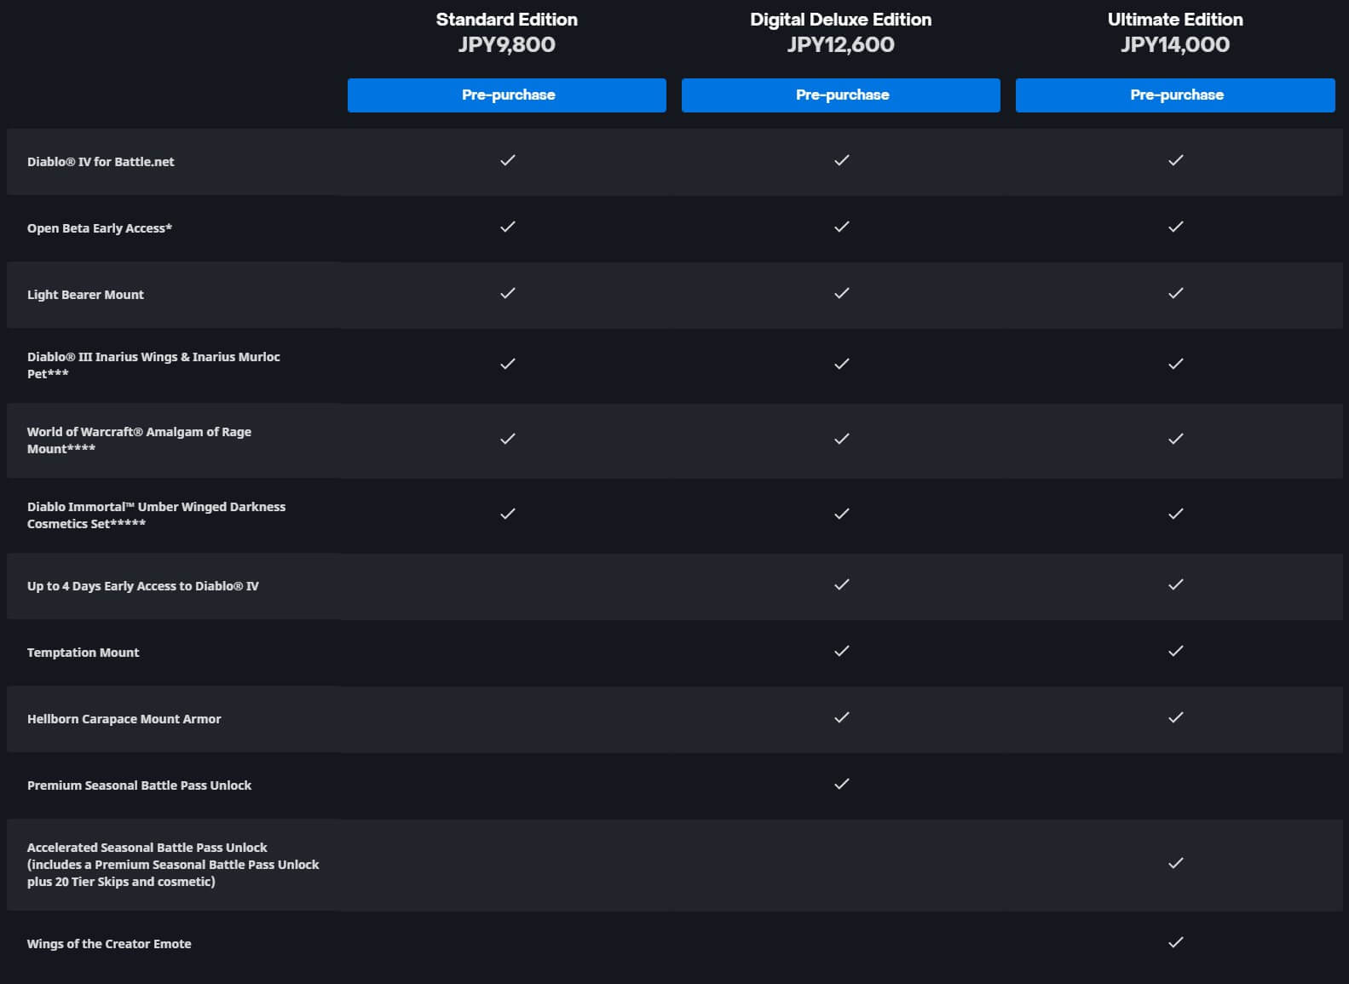Click Standard Edition checkmark for Light Bearer Mount
This screenshot has width=1349, height=984.
508,293
